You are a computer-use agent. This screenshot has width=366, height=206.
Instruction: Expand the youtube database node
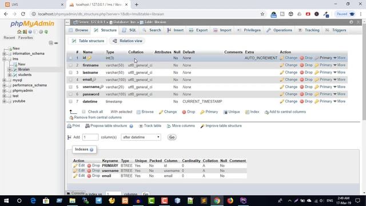4,101
